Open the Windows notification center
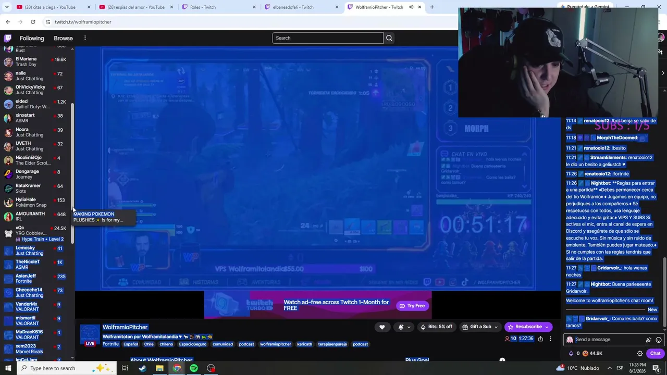The image size is (667, 375). [656, 368]
